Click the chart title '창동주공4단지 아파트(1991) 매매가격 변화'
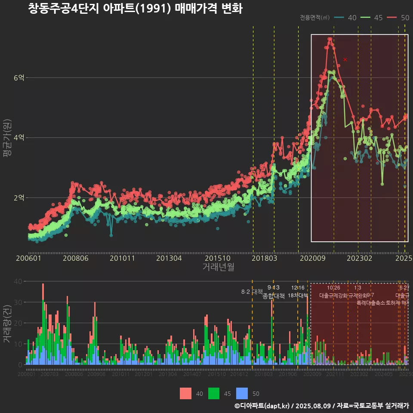413x413 pixels. (135, 8)
